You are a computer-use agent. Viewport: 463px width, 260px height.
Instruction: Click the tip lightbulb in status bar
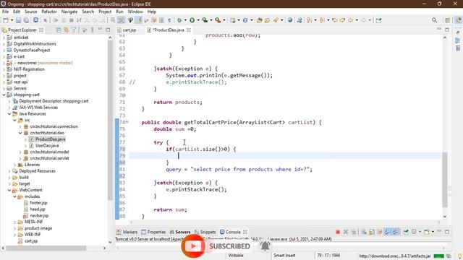pos(460,256)
